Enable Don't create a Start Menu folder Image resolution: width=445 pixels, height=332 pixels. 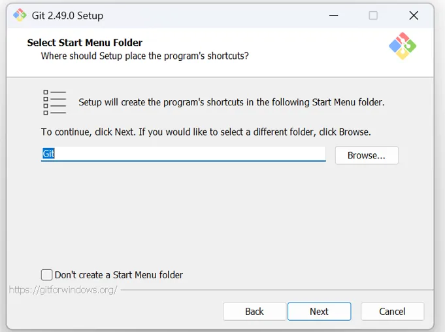pyautogui.click(x=47, y=275)
